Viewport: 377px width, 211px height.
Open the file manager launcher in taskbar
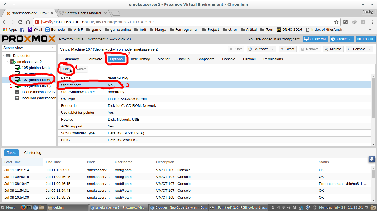(41, 207)
